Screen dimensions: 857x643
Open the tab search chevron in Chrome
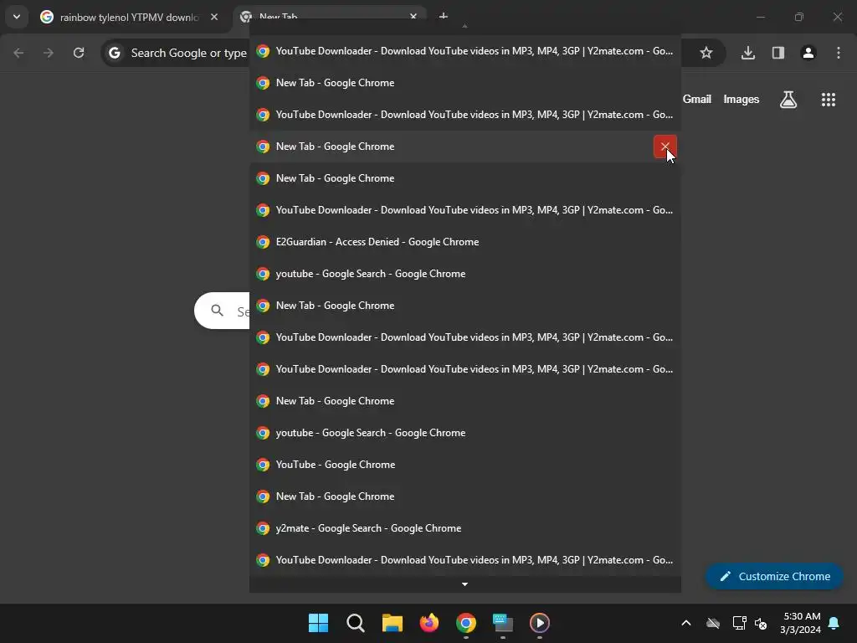click(17, 17)
